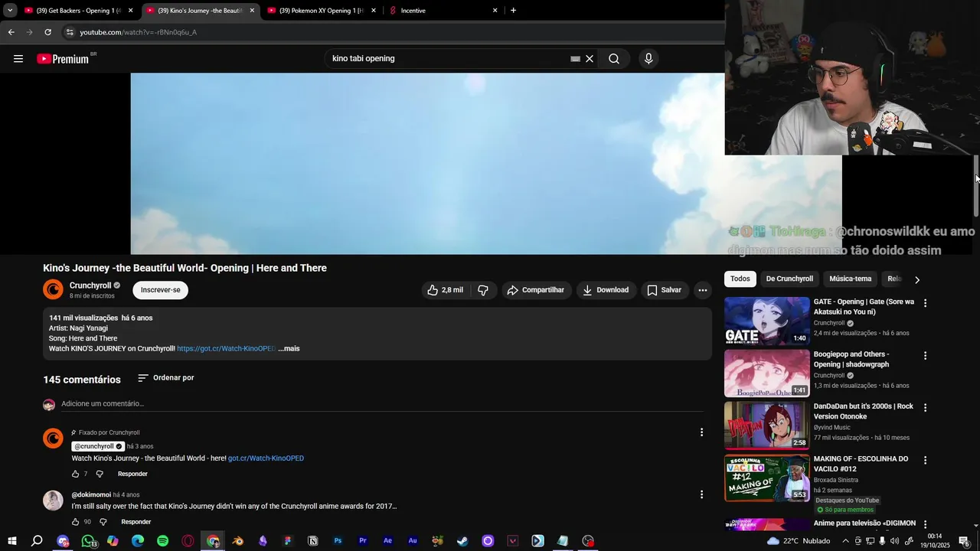This screenshot has width=980, height=551.
Task: Open the MAKING OF ESCOLINHA thumbnail
Action: 767,478
